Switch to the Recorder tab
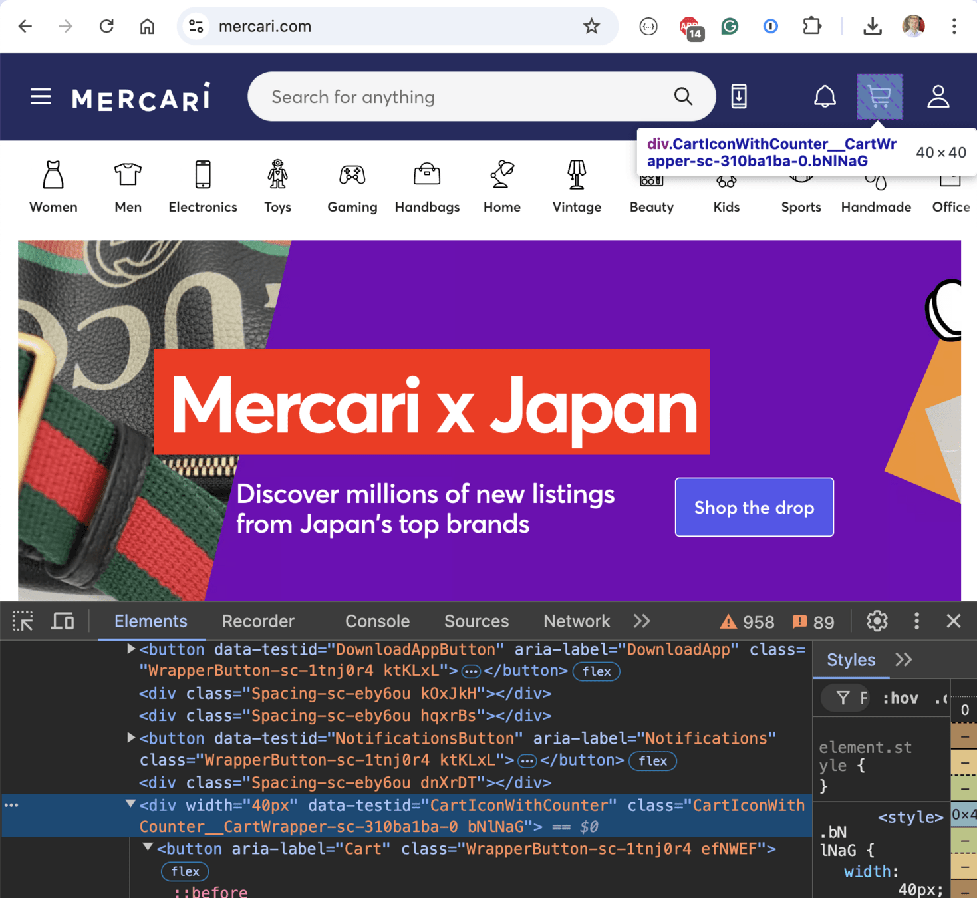977x898 pixels. 258,621
